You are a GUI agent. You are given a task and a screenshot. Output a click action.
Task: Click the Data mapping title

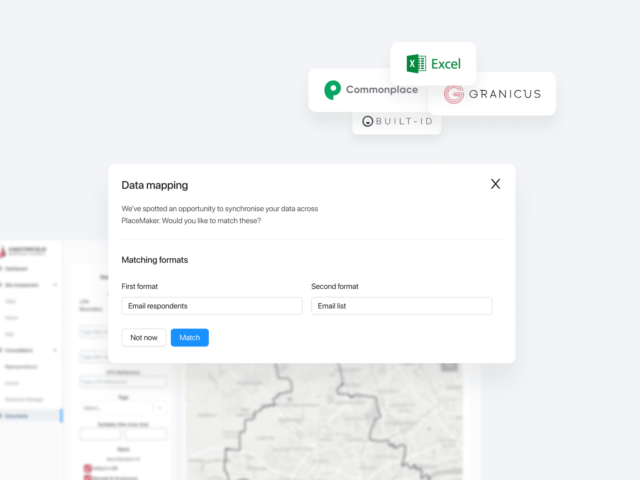(x=155, y=185)
